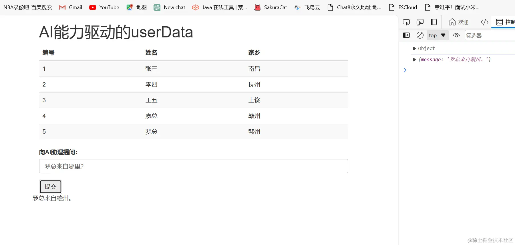Screen dimensions: 515x245
Task: Expand the message object log entry
Action: click(x=414, y=60)
